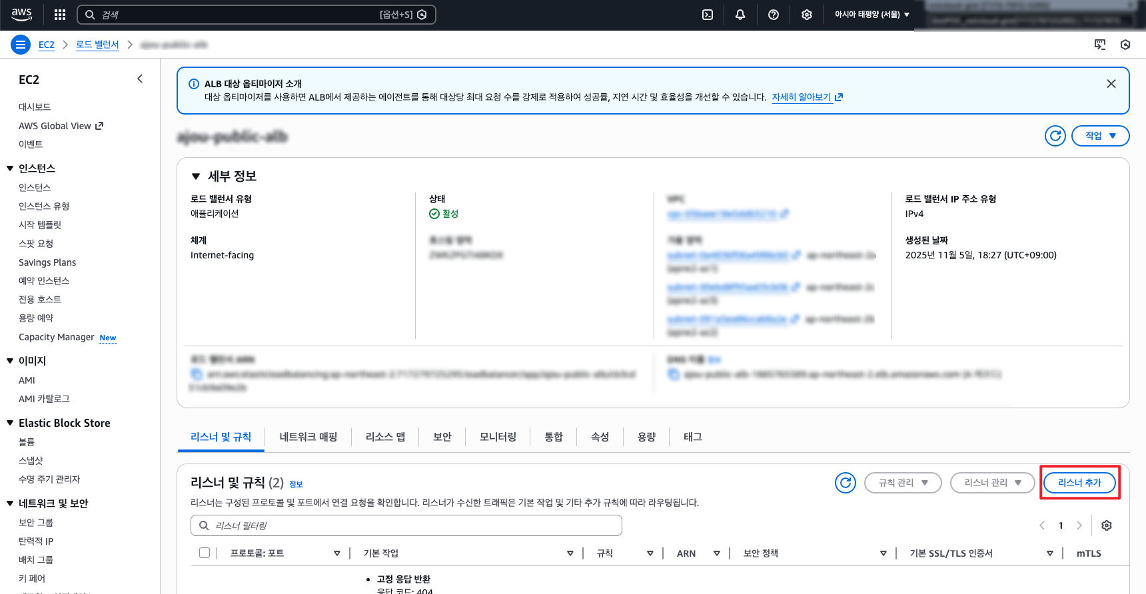Open listener table preferences gear
Screen dimensions: 1146x594
[1107, 525]
